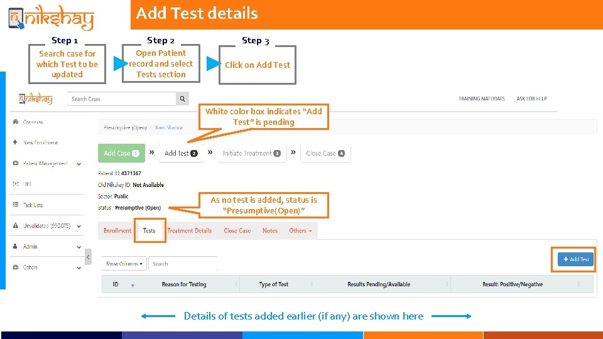Click the search magnifier icon button
This screenshot has height=339, width=603.
click(182, 99)
